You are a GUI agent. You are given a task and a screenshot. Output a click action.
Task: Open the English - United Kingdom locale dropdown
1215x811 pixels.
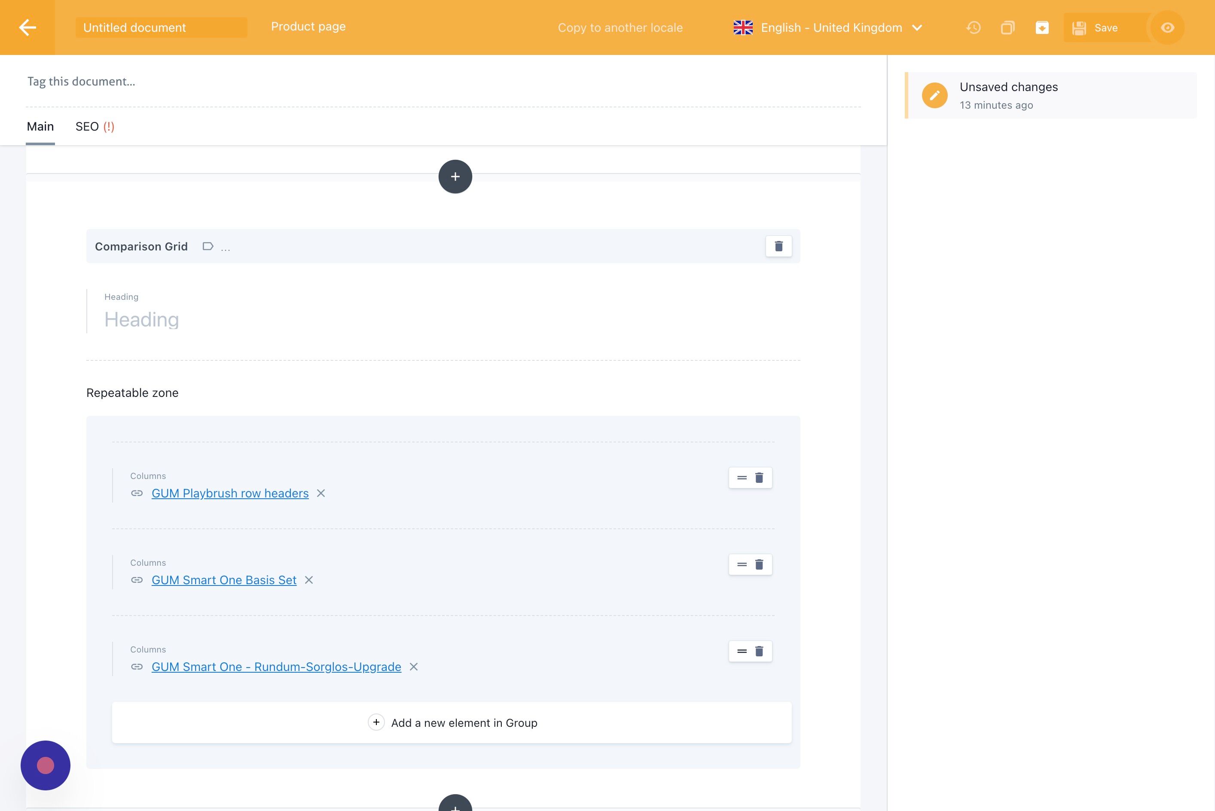click(827, 27)
